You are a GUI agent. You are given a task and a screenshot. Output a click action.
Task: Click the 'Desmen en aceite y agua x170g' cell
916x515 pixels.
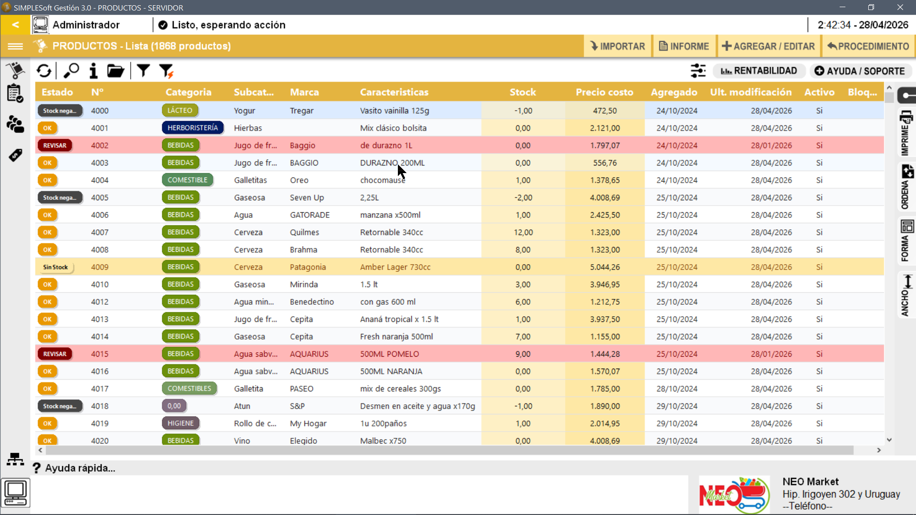point(417,406)
